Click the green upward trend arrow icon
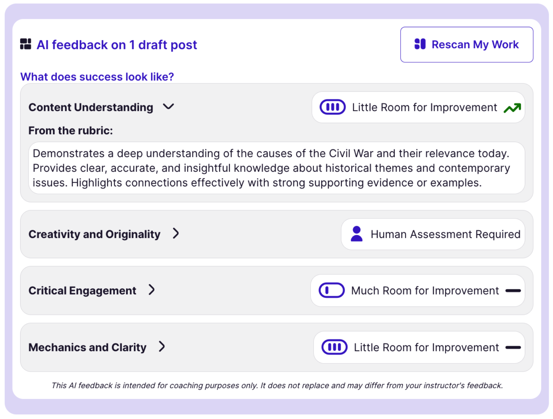 (x=512, y=108)
